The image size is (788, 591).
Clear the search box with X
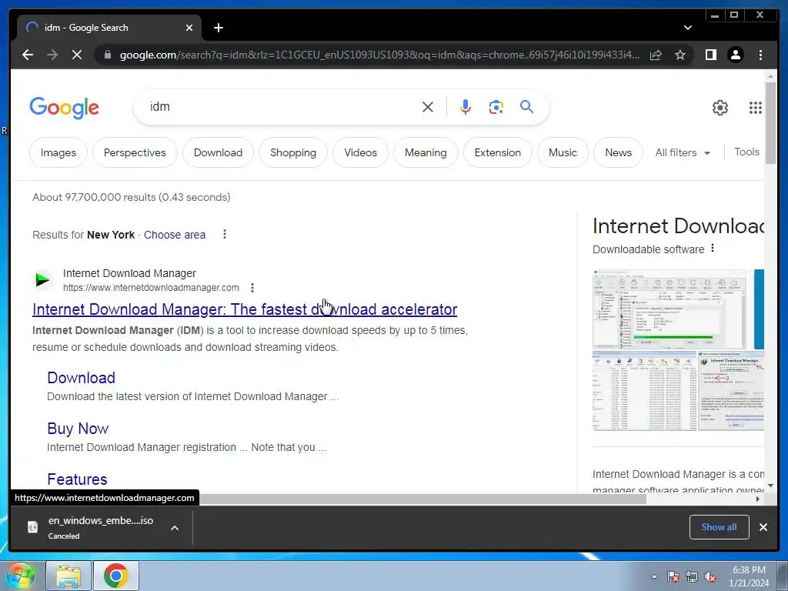(428, 106)
